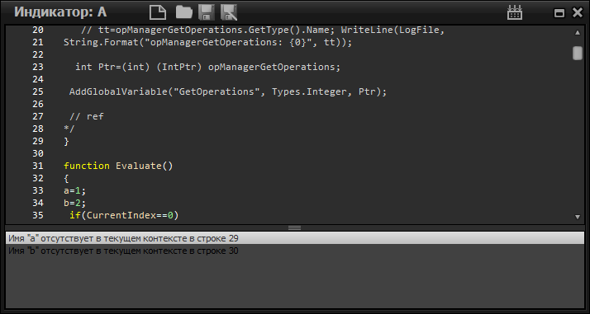Select the error about name "b" in строке 30
The image size is (590, 314).
(295, 251)
